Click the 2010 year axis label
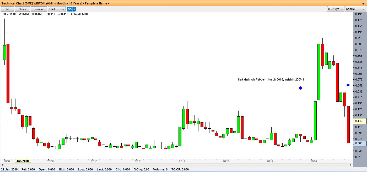This screenshot has height=172, width=367. 94,161
